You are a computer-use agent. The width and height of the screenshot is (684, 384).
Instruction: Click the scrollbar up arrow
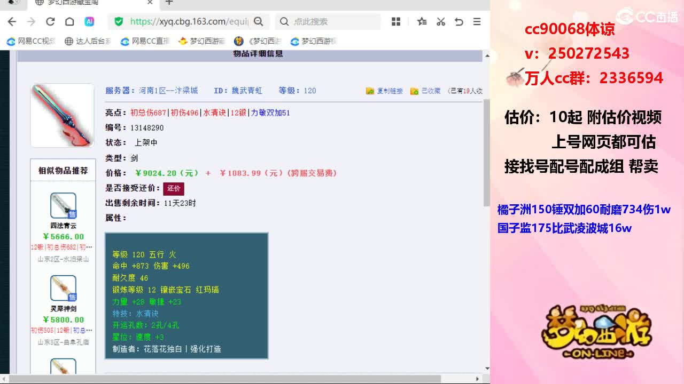point(487,56)
